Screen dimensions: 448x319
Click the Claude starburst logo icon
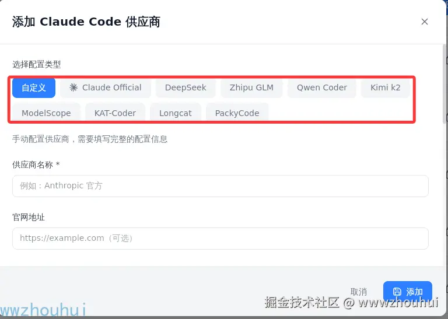click(x=73, y=87)
